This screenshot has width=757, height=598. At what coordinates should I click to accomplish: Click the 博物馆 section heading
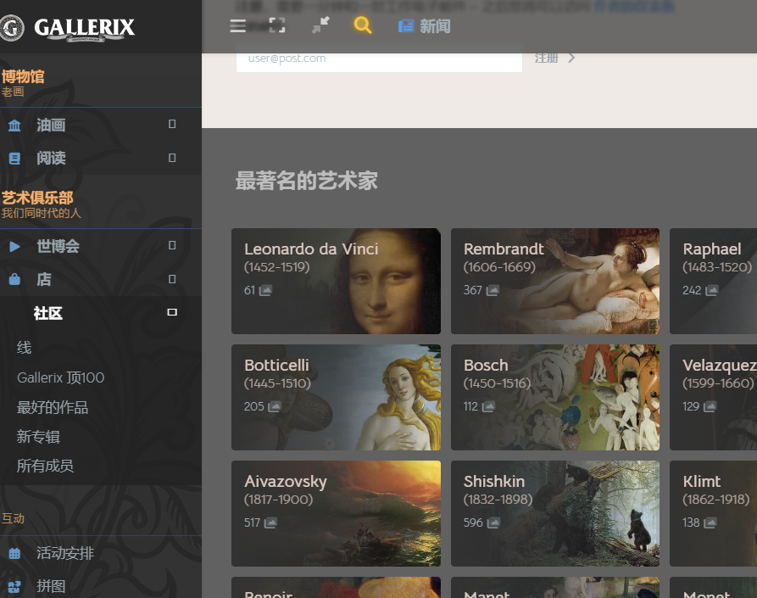(x=23, y=76)
